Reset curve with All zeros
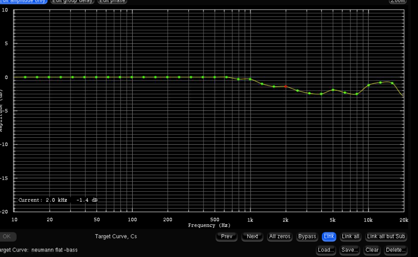Viewport: 418px width, 257px height. (x=280, y=236)
